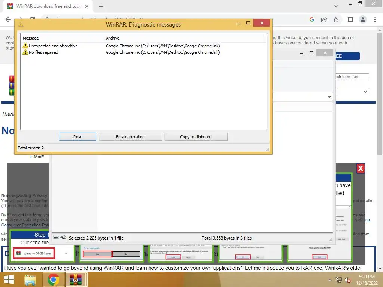Open the Chrome profile avatar
This screenshot has width=383, height=287.
click(x=363, y=19)
